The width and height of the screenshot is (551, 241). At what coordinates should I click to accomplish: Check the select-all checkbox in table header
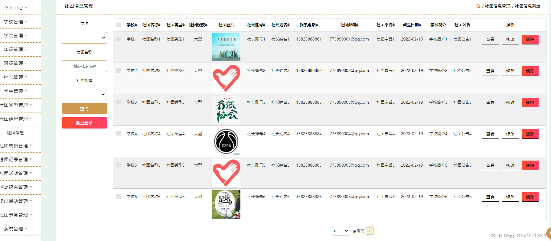(x=119, y=25)
